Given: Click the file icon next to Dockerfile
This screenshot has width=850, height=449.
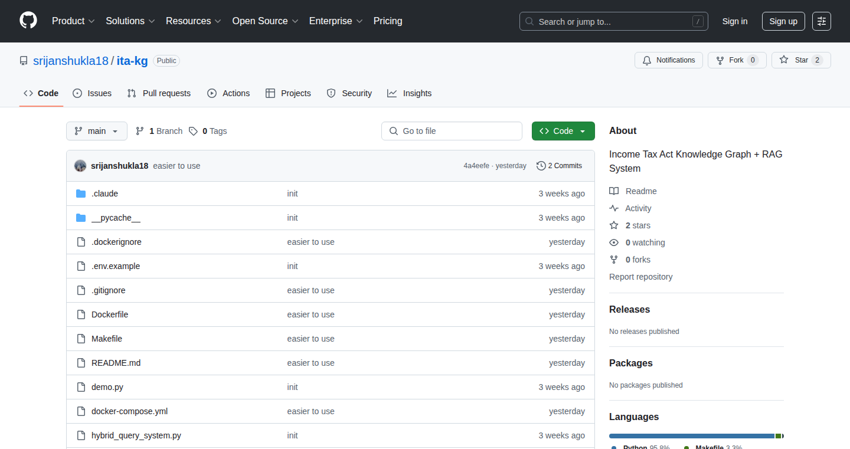Looking at the screenshot, I should click(x=81, y=314).
